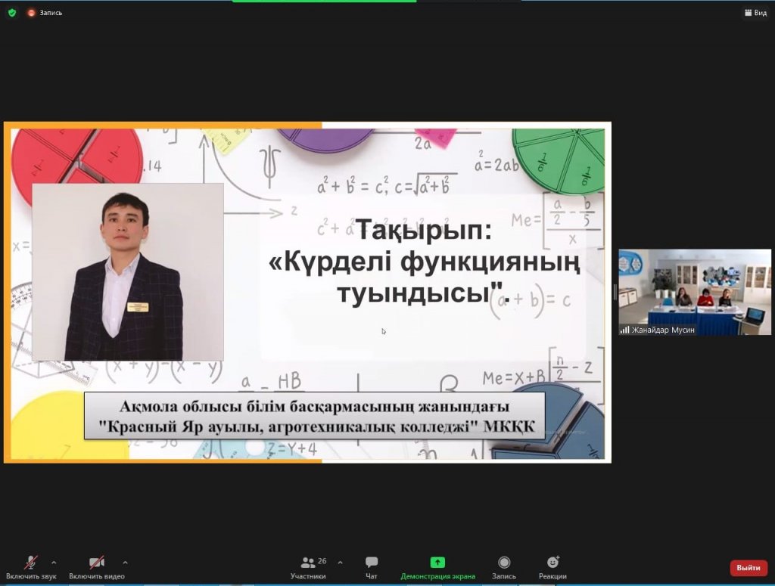This screenshot has height=586, width=775.
Task: Open audio options arrow beside Включить звук
Action: click(54, 563)
